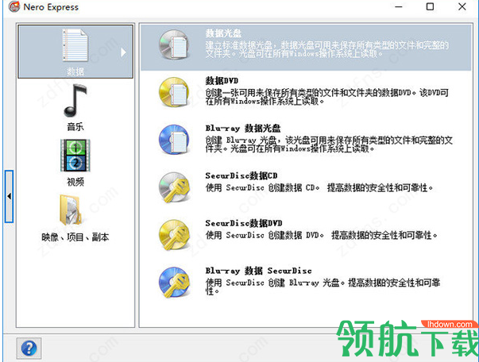Screen dimensions: 479x362
Task: Click the 视频 label in sidebar
Action: coord(75,182)
